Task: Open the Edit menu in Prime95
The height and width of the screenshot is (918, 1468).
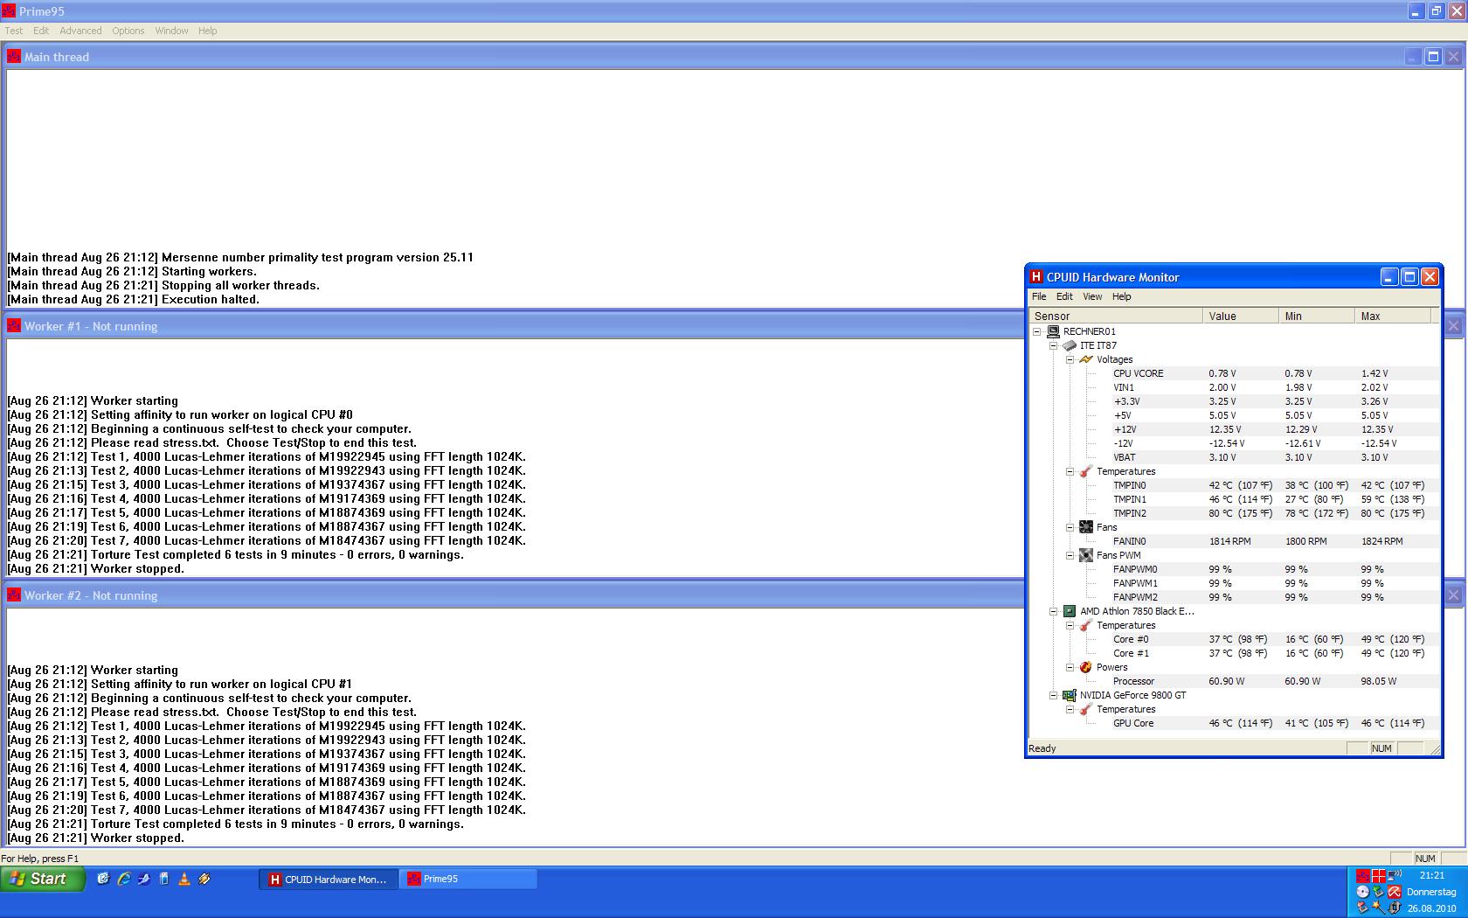Action: tap(41, 31)
